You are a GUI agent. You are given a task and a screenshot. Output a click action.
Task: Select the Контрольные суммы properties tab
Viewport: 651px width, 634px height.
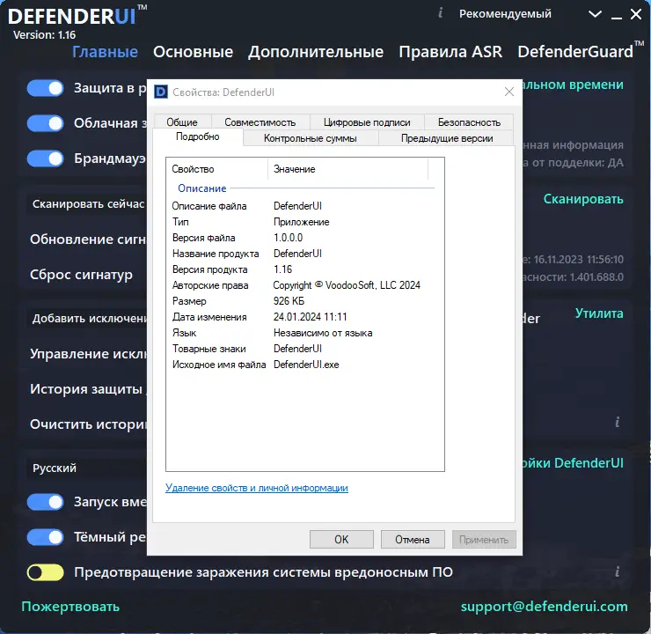pyautogui.click(x=311, y=138)
